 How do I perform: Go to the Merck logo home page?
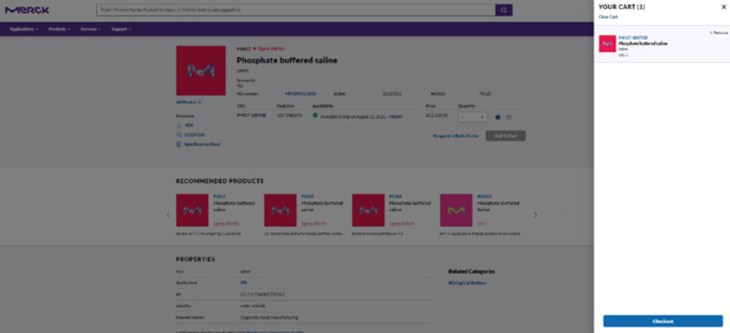click(27, 10)
